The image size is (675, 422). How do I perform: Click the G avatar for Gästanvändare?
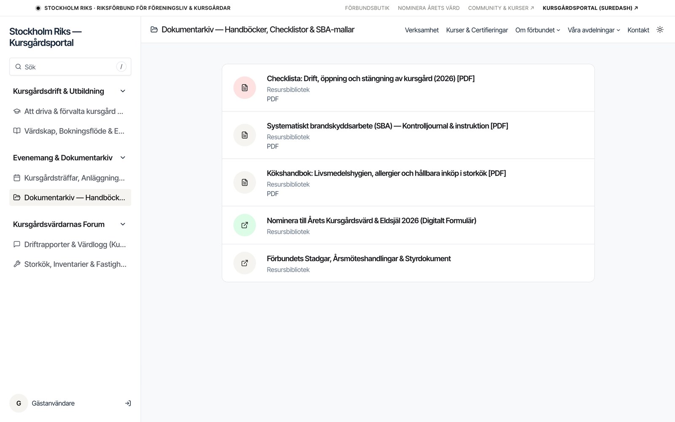point(19,403)
